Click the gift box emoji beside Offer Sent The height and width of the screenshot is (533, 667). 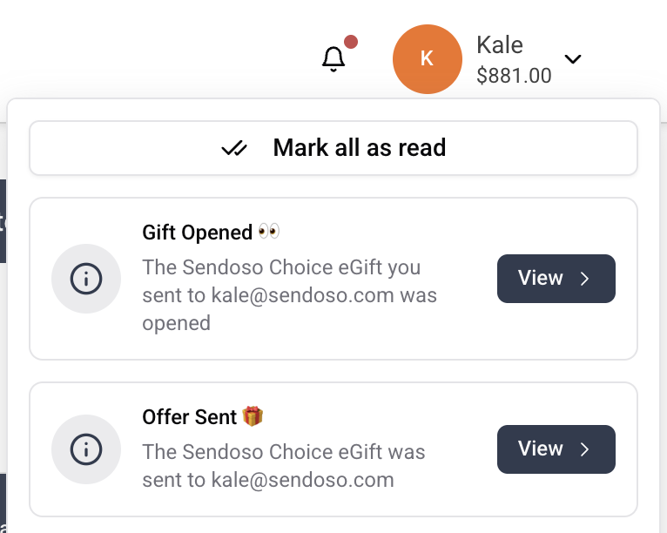click(253, 416)
